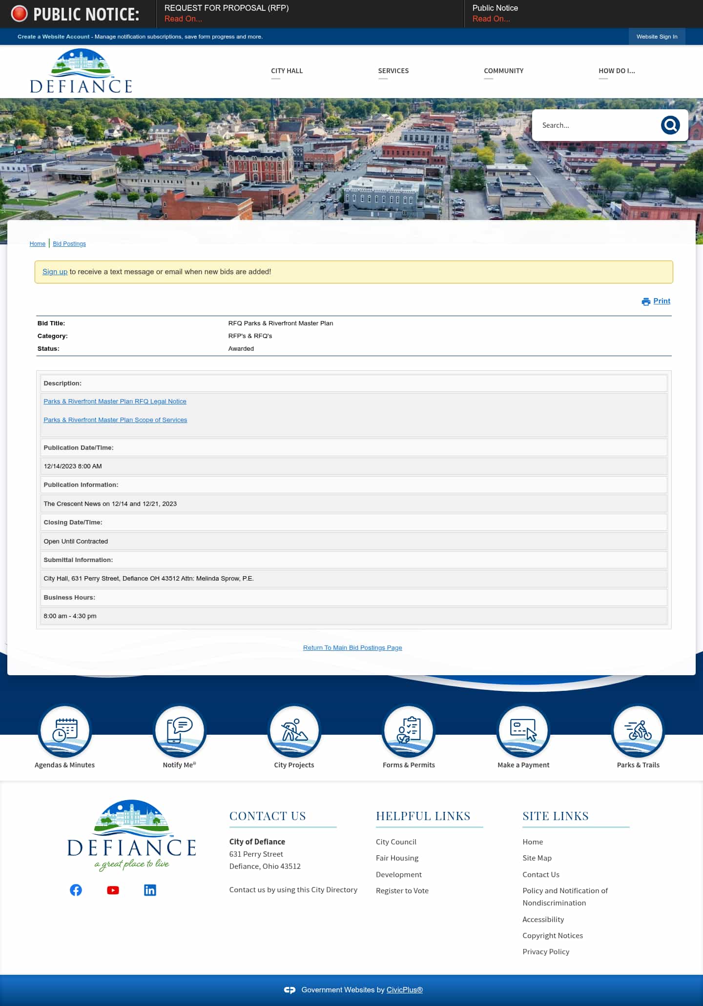Image resolution: width=703 pixels, height=1006 pixels.
Task: Click the Contact Us footer heading
Action: [x=268, y=816]
